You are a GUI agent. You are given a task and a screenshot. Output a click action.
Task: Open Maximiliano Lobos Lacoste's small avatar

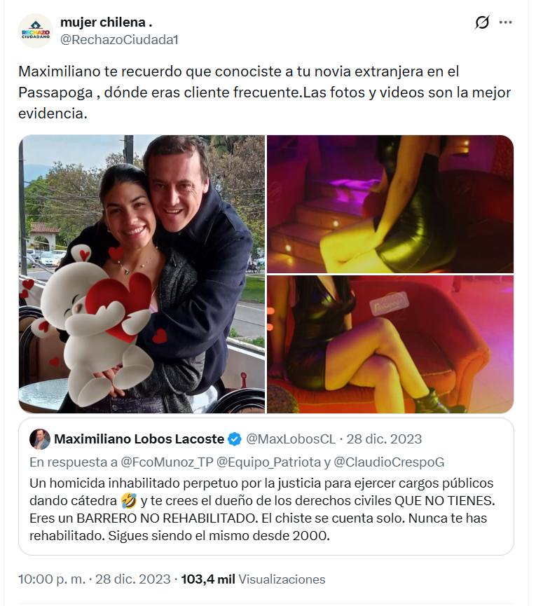[x=40, y=439]
